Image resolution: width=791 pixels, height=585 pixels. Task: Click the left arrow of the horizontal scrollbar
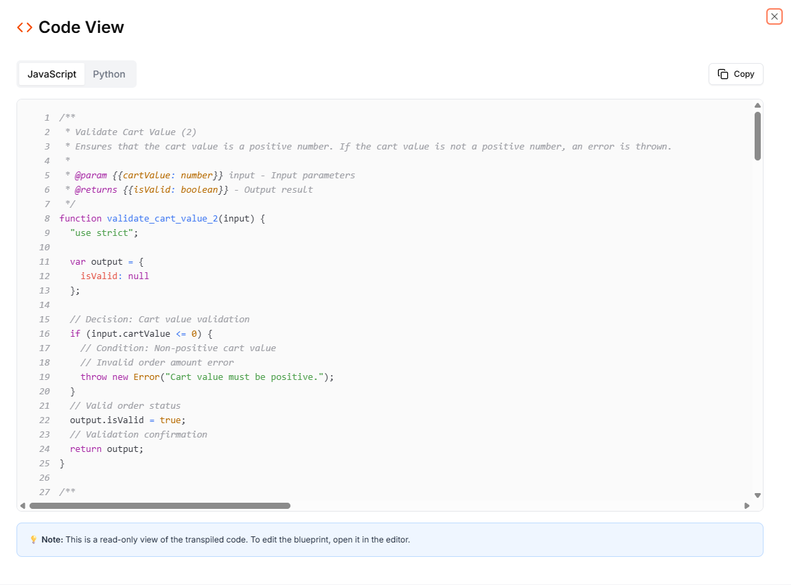point(21,505)
